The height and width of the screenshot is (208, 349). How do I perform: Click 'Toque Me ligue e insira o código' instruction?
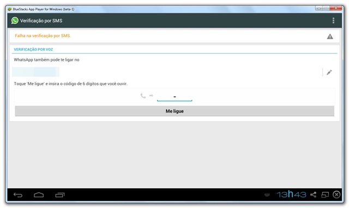coord(71,84)
